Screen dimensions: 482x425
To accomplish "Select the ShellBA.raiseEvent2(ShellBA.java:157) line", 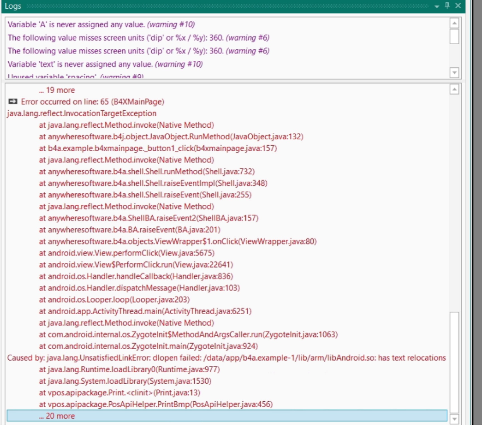I will coord(149,218).
